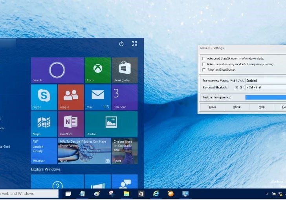Click the Store (Beta) tile

125,70
